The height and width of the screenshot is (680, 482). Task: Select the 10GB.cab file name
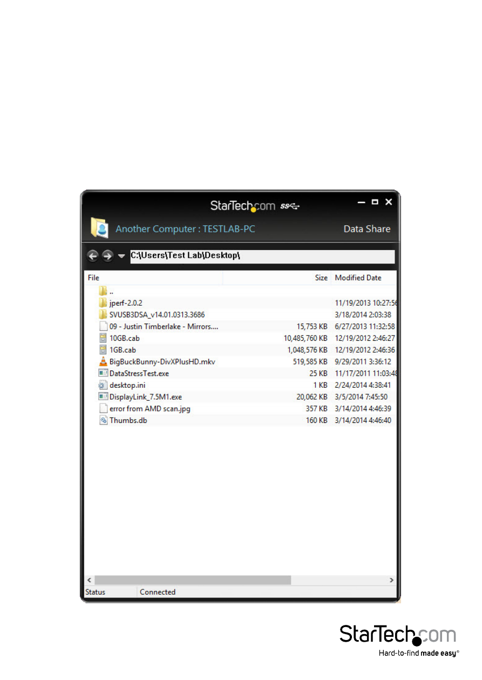click(125, 338)
